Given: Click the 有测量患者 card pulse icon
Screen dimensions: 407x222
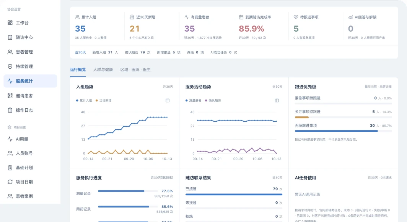Looking at the screenshot, I should click(x=187, y=17).
